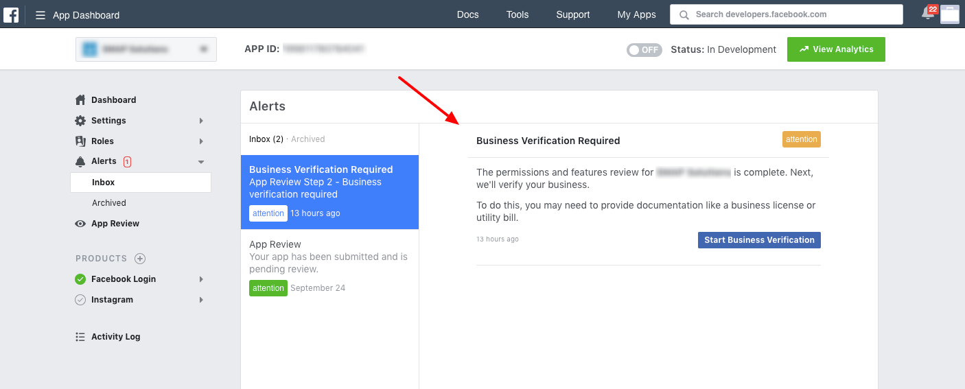Open the hamburger menu icon

(x=40, y=15)
